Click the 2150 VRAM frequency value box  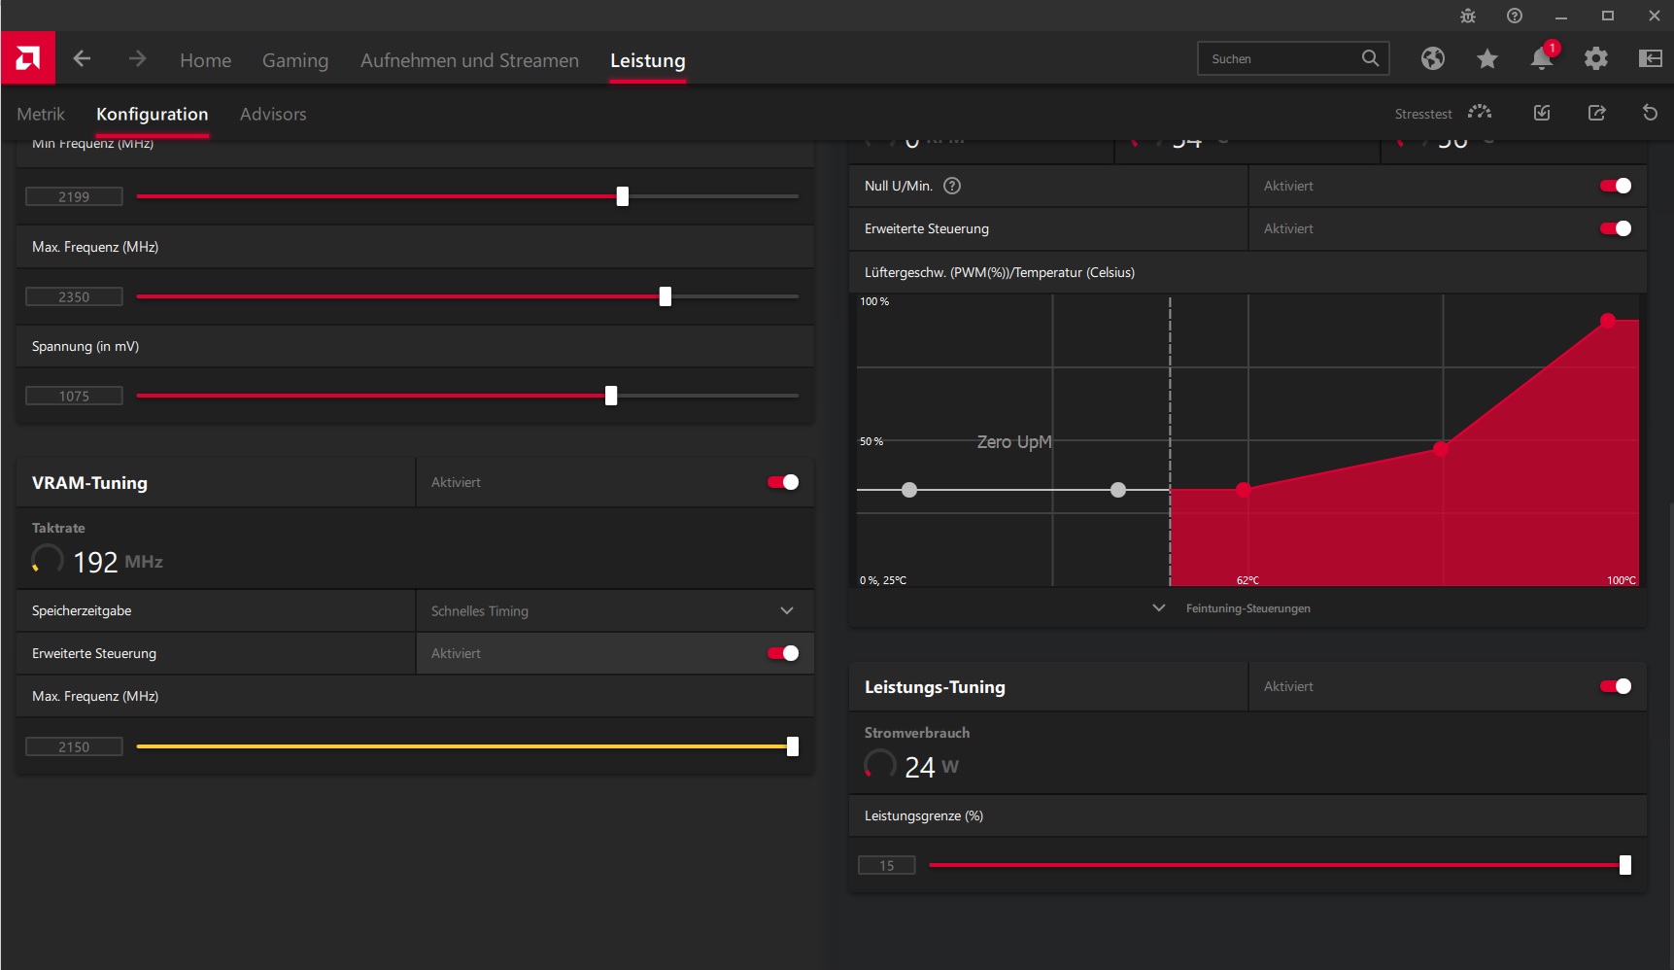click(x=74, y=746)
